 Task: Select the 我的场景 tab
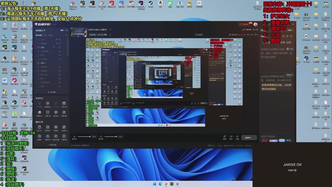39,35
